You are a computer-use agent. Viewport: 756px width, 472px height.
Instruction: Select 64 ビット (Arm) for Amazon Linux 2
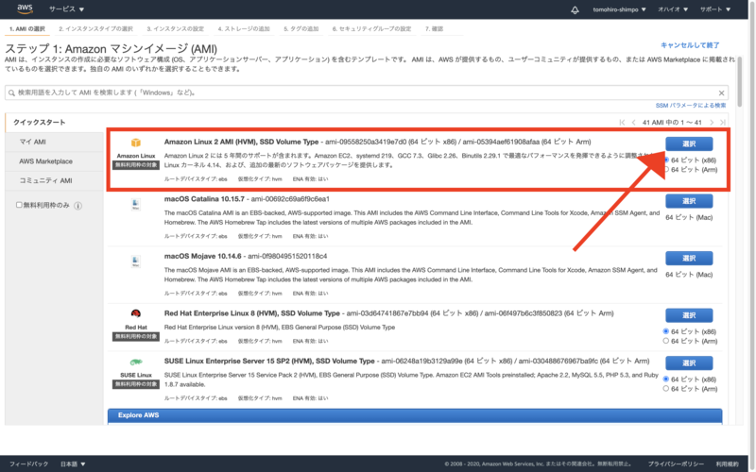[666, 170]
